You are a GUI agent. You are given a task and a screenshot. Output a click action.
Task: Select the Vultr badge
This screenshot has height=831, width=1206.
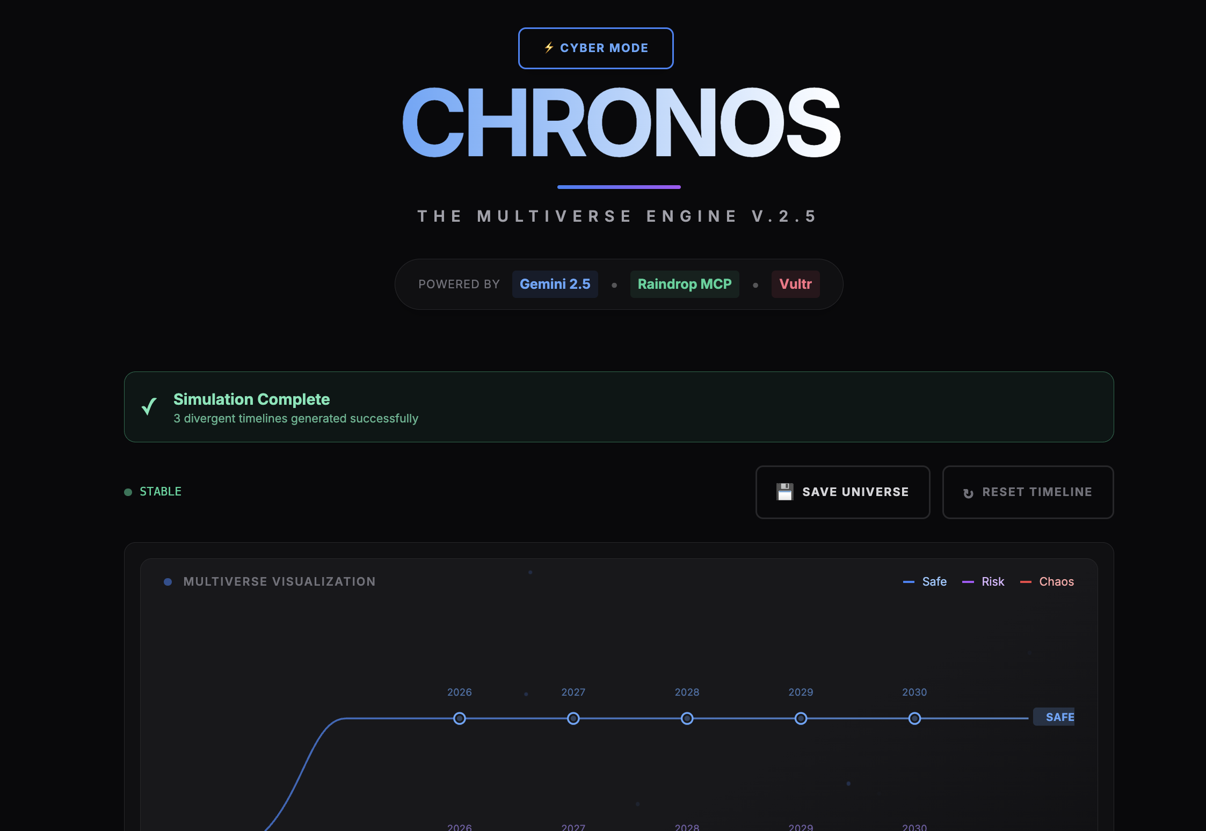[x=795, y=284]
